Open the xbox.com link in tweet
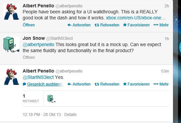Image resolution: width=181 pixels, height=123 pixels. [x=136, y=18]
